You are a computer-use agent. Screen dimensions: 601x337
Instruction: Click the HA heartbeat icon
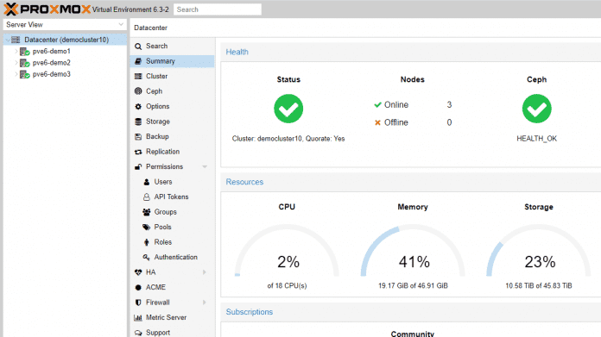[x=138, y=272]
